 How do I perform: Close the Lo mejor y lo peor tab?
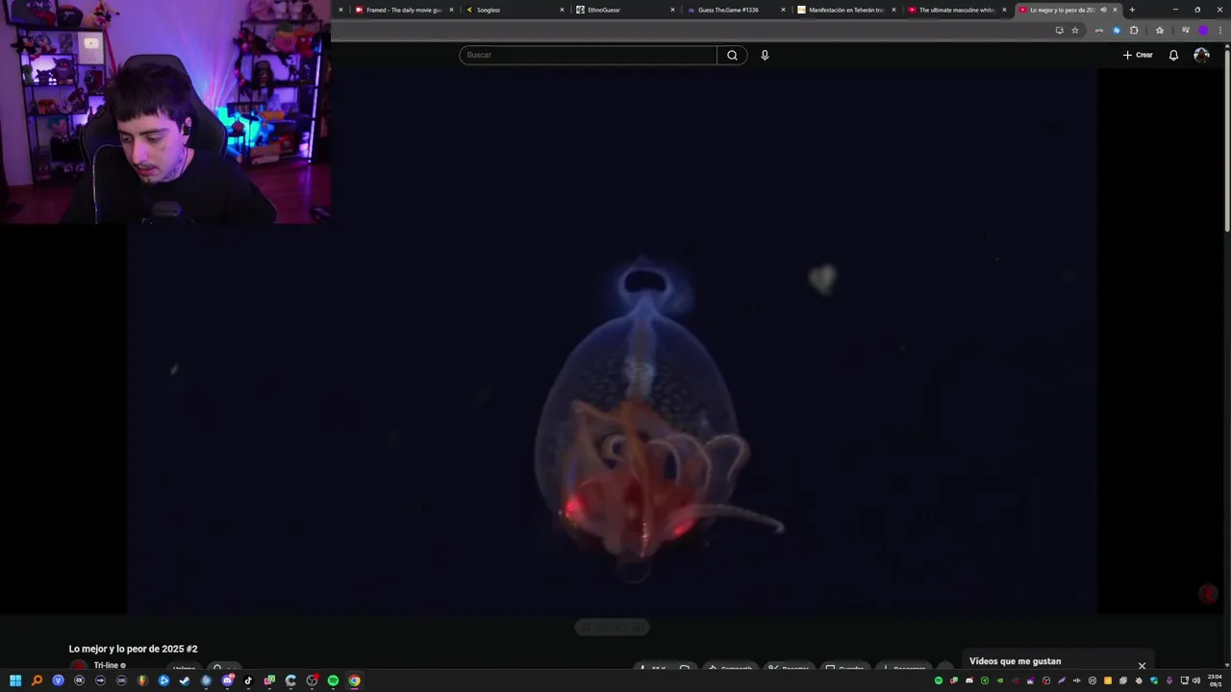pos(1116,10)
